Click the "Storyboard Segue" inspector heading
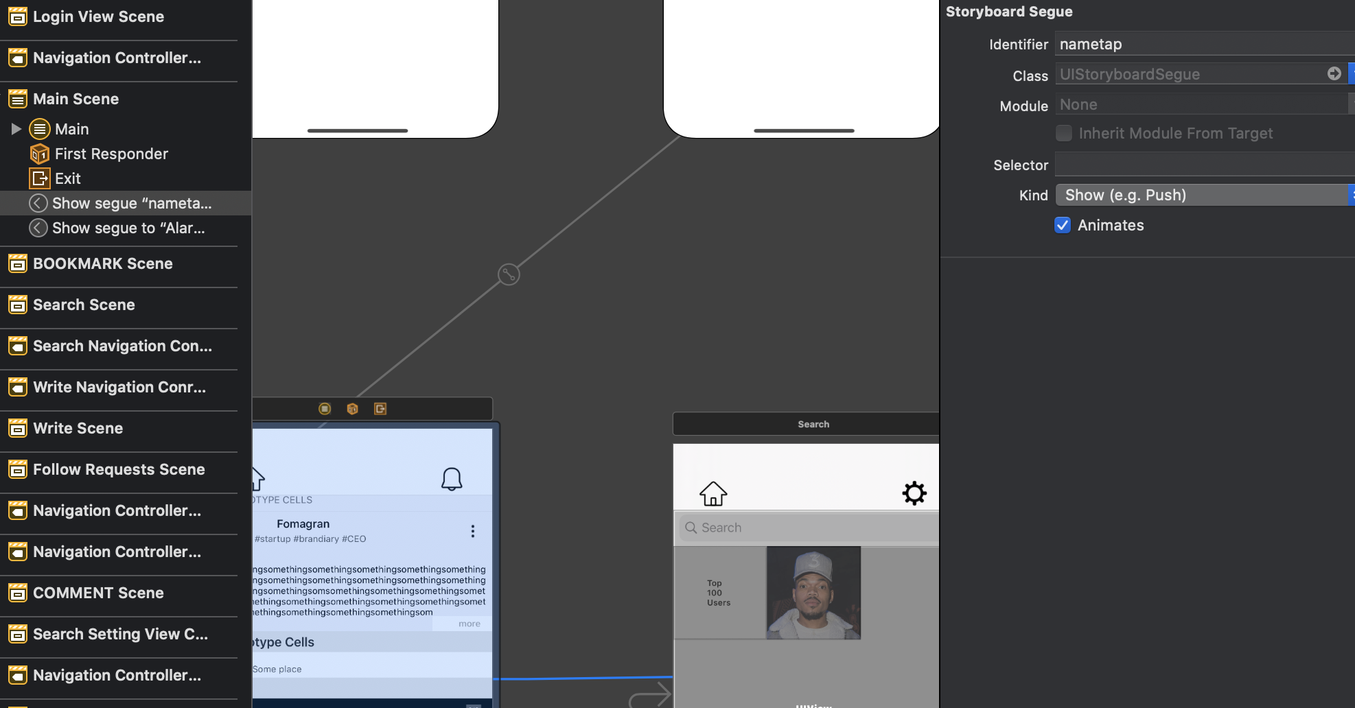1355x708 pixels. click(1009, 12)
